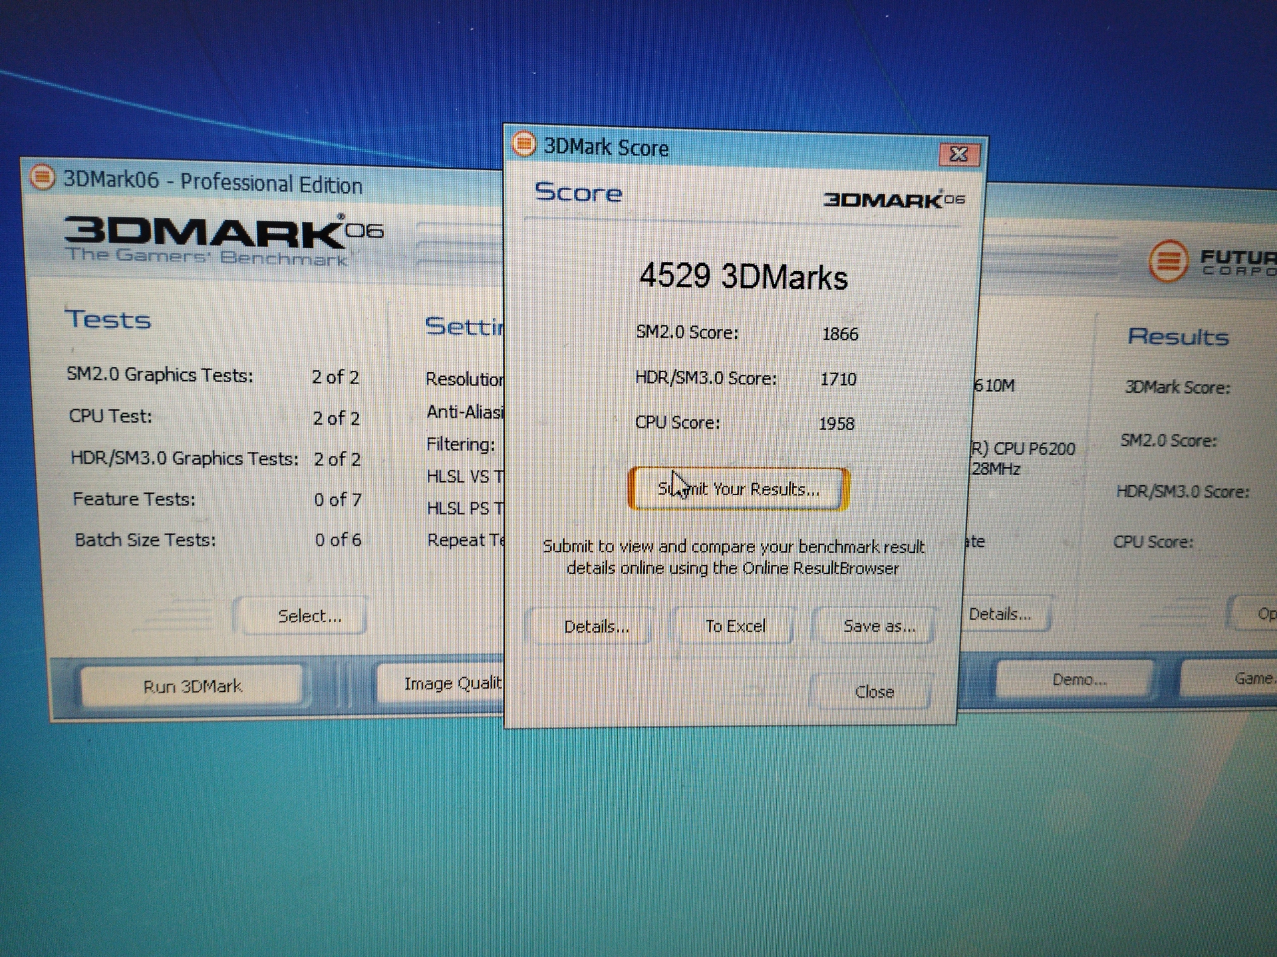
Task: Click Batch Size Tests: label
Action: point(145,540)
